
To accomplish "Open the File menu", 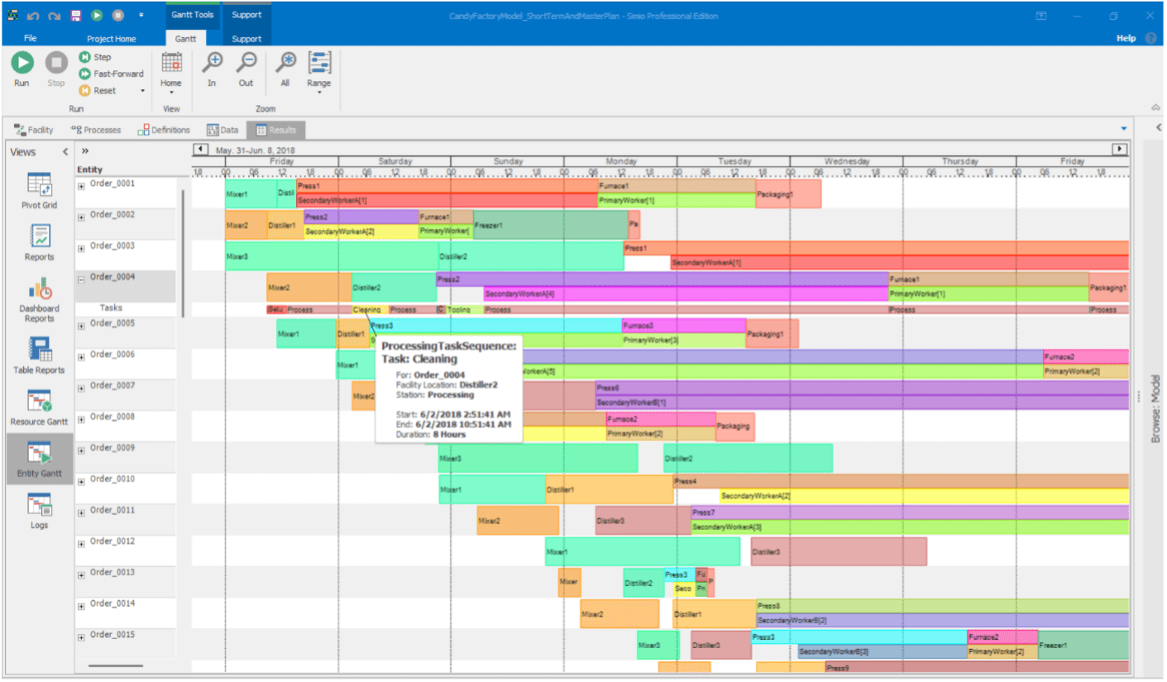I will click(30, 37).
